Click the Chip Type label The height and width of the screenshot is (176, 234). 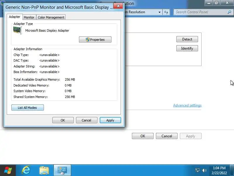pyautogui.click(x=21, y=55)
